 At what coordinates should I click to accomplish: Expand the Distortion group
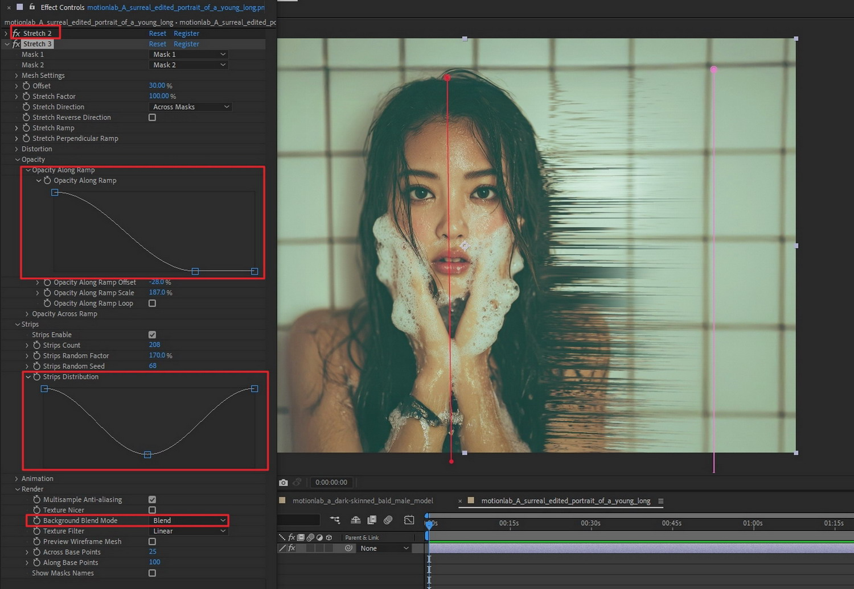[x=17, y=149]
